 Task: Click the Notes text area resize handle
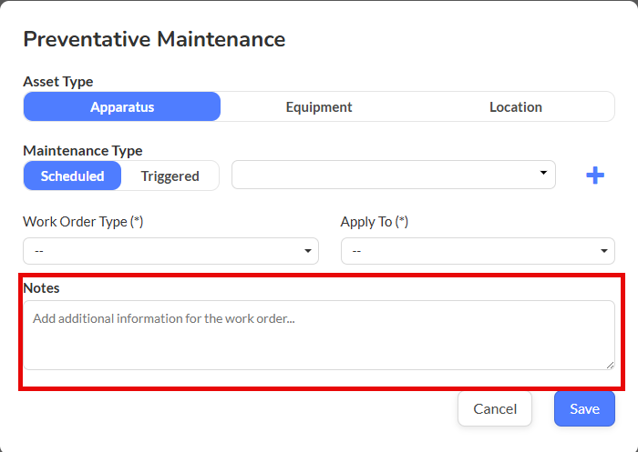[610, 365]
